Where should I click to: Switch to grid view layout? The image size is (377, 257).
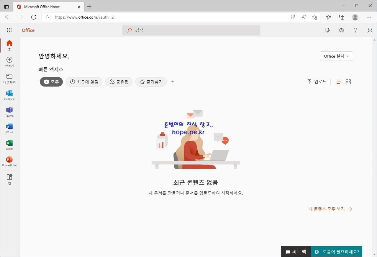click(x=348, y=82)
